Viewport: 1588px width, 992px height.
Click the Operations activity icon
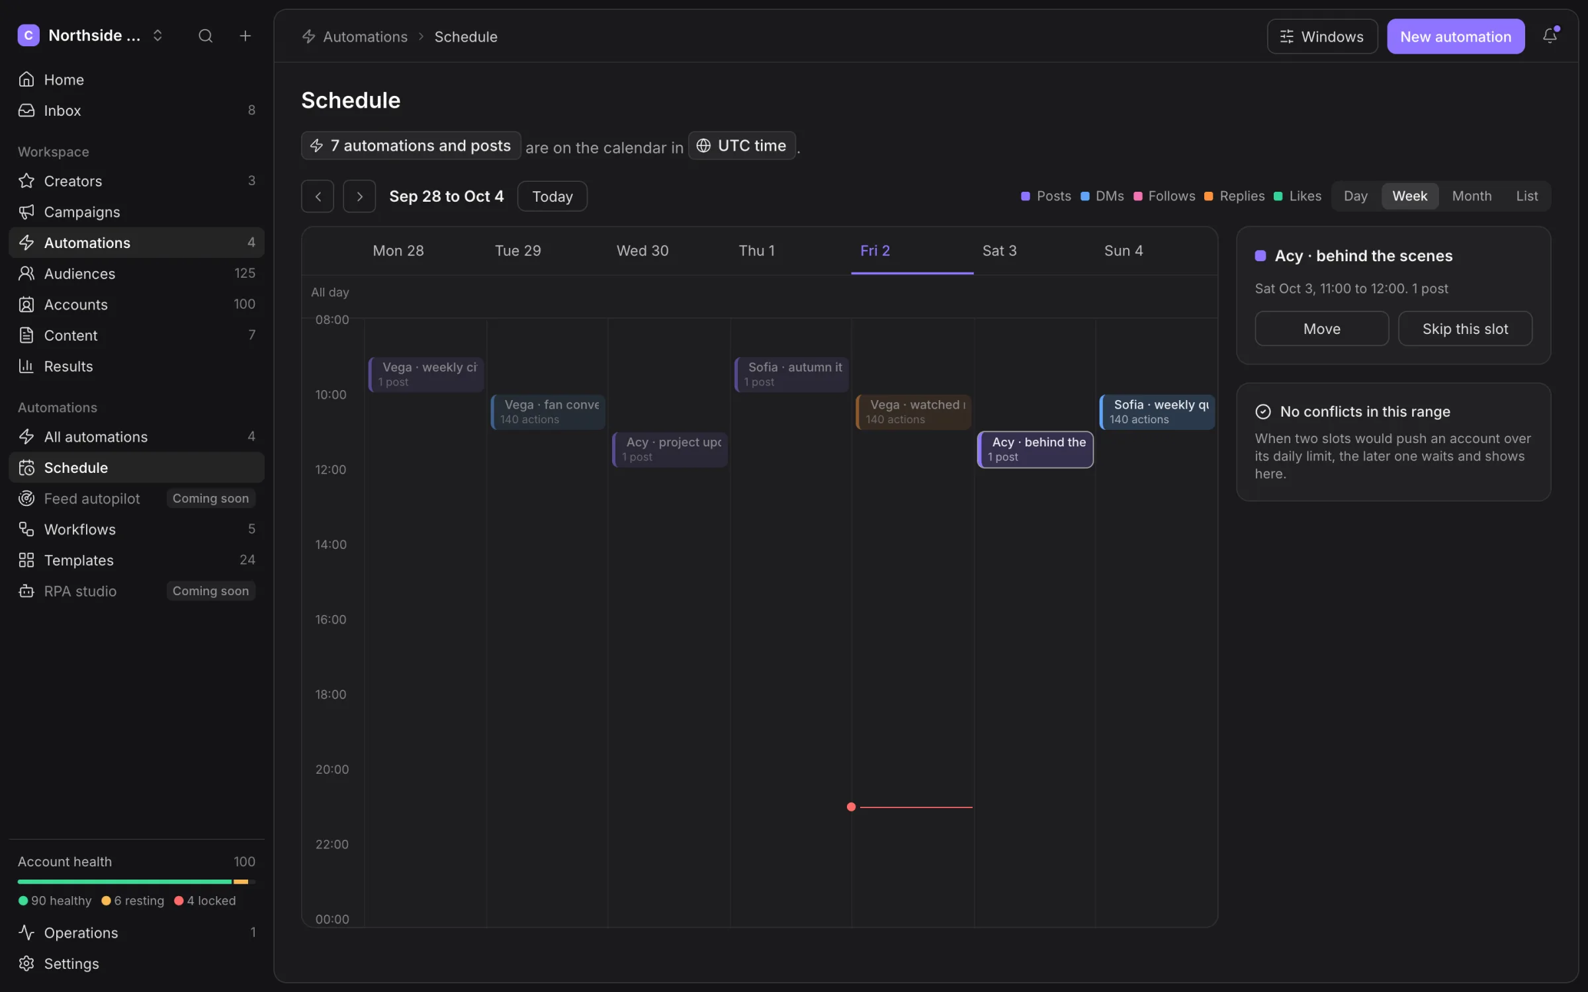click(26, 932)
